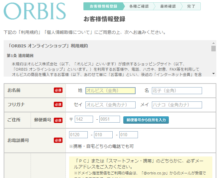Click the second postal code field 0051
The width and height of the screenshot is (221, 178).
point(110,119)
